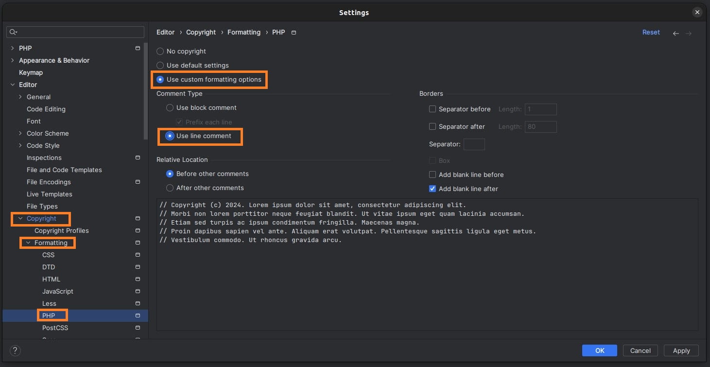Click the back navigation arrow

(675, 34)
